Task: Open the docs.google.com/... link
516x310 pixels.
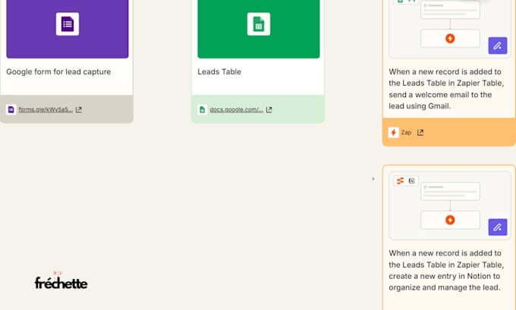Action: 236,109
